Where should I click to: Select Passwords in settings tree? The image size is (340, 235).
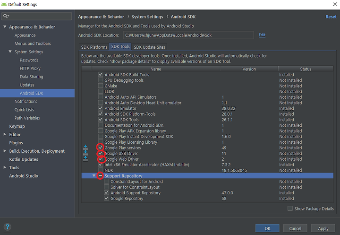[x=29, y=60]
